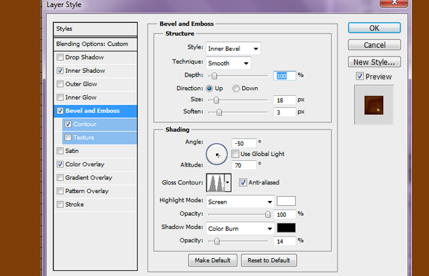429x276 pixels.
Task: Enable the Satin checkbox
Action: pos(60,151)
